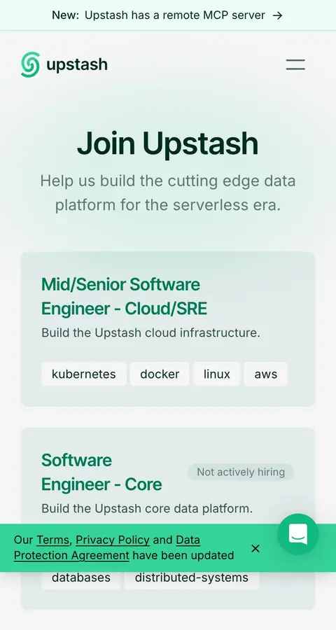
Task: Open the remote MCP server announcement
Action: 167,15
